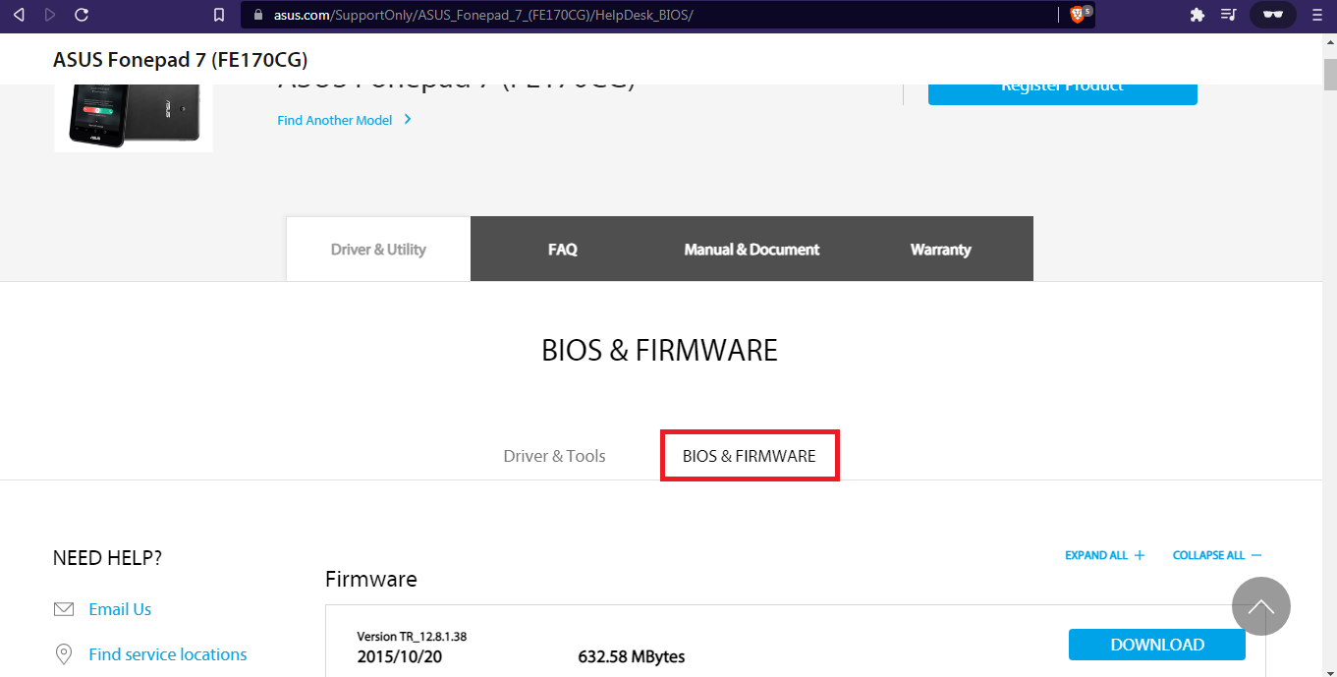Click Find Another Model link
This screenshot has height=677, width=1337.
tap(334, 120)
